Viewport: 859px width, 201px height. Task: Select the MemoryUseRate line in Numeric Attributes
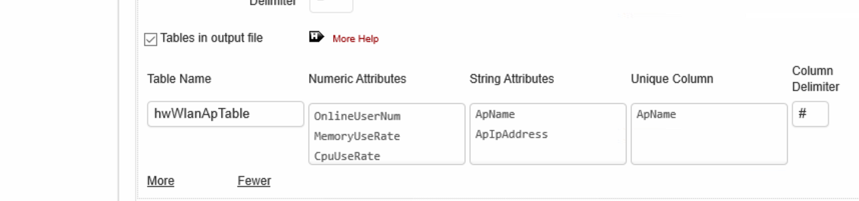point(357,136)
